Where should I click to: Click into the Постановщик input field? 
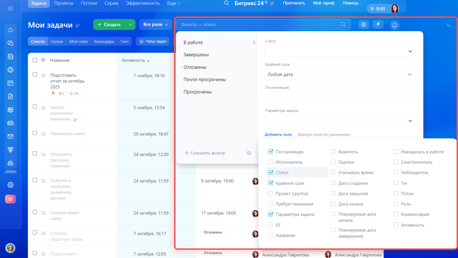(340, 97)
